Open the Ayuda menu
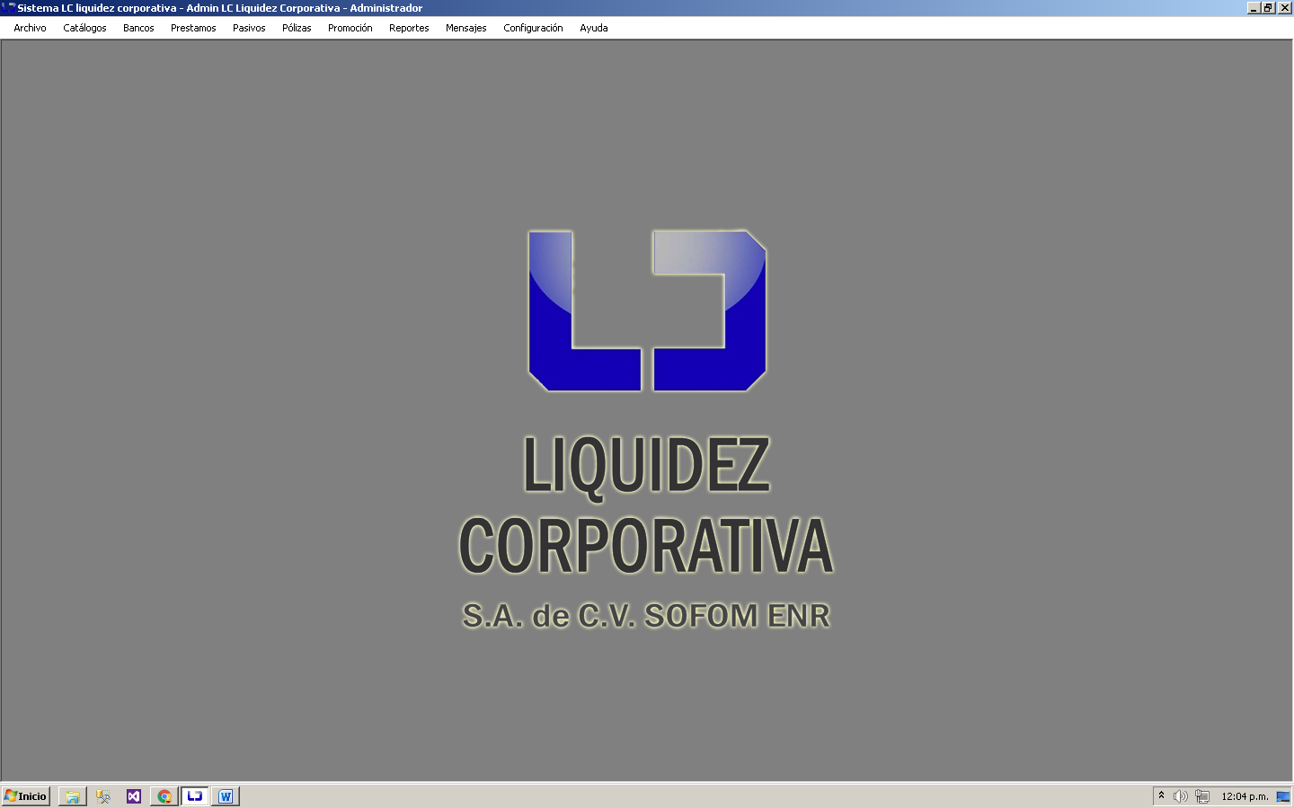The width and height of the screenshot is (1294, 808). [x=593, y=28]
